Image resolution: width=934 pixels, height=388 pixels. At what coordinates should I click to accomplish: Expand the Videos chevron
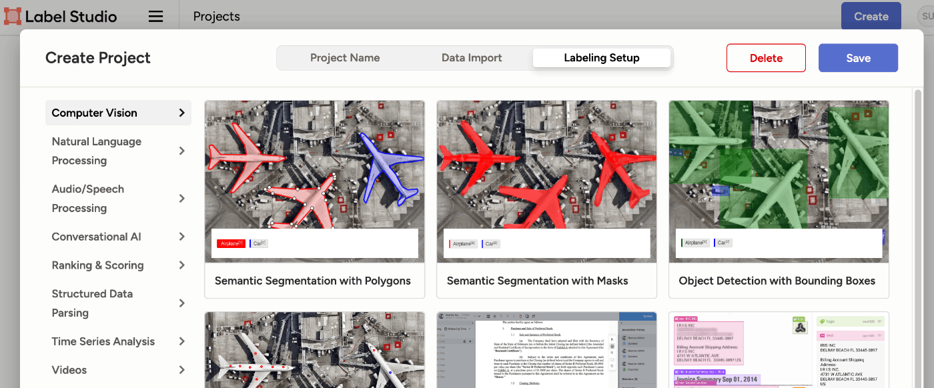pyautogui.click(x=181, y=370)
